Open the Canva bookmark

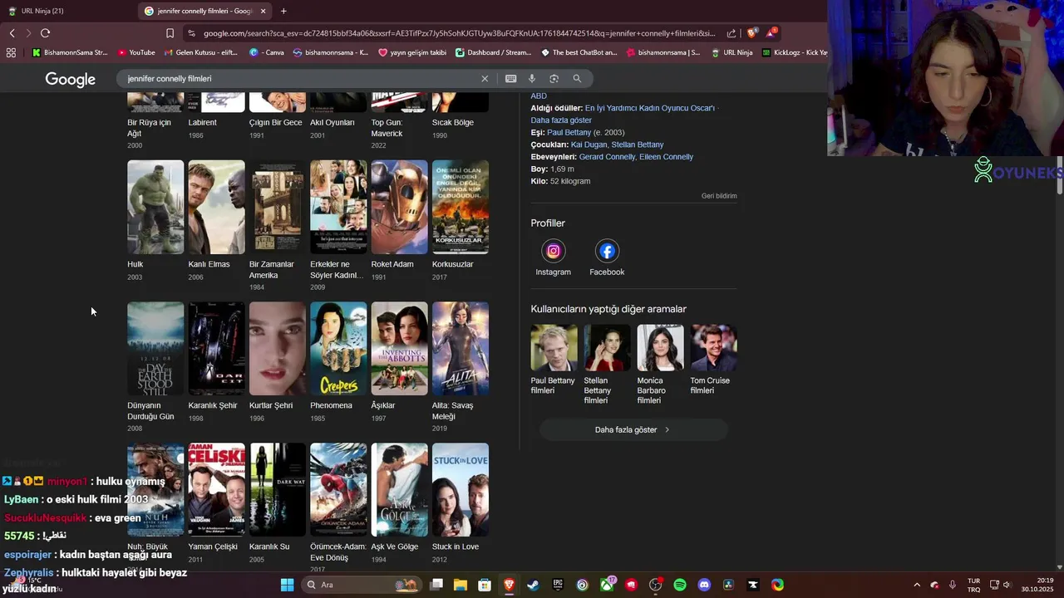267,52
